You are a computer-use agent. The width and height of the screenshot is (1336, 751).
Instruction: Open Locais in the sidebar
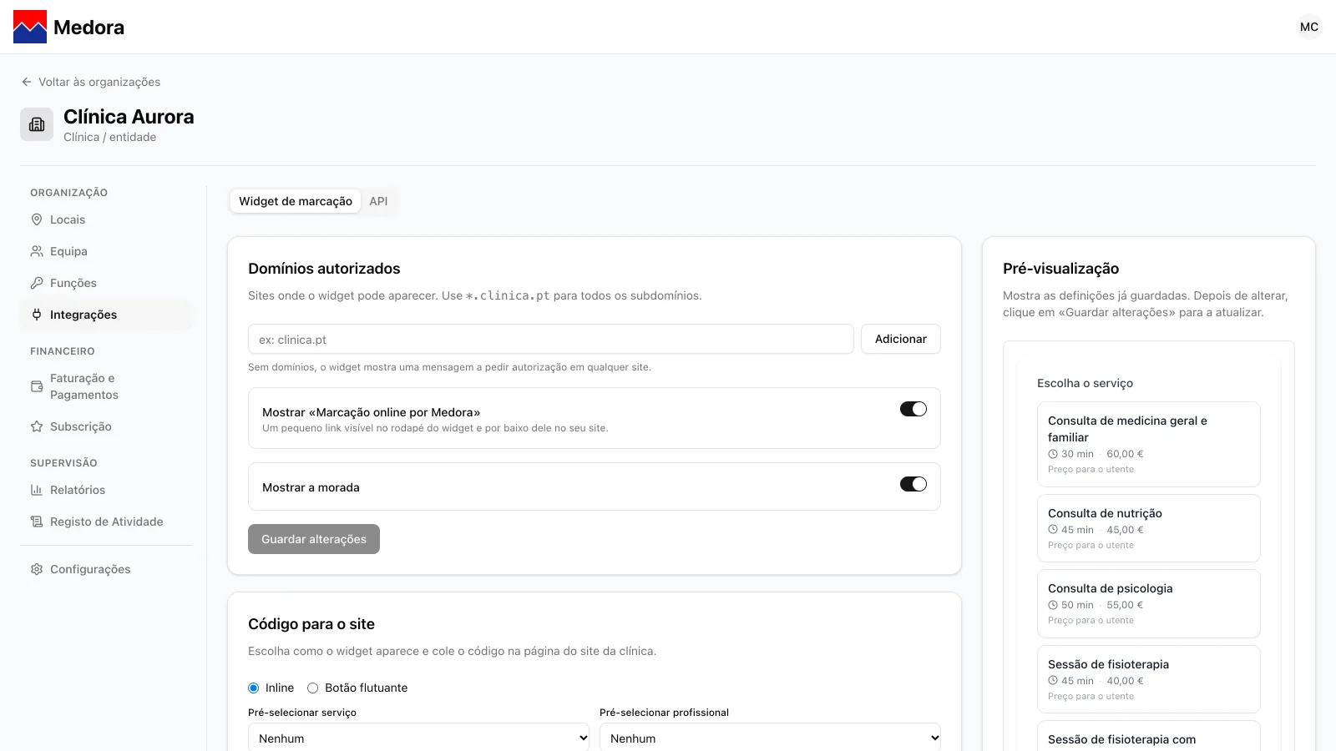tap(106, 219)
